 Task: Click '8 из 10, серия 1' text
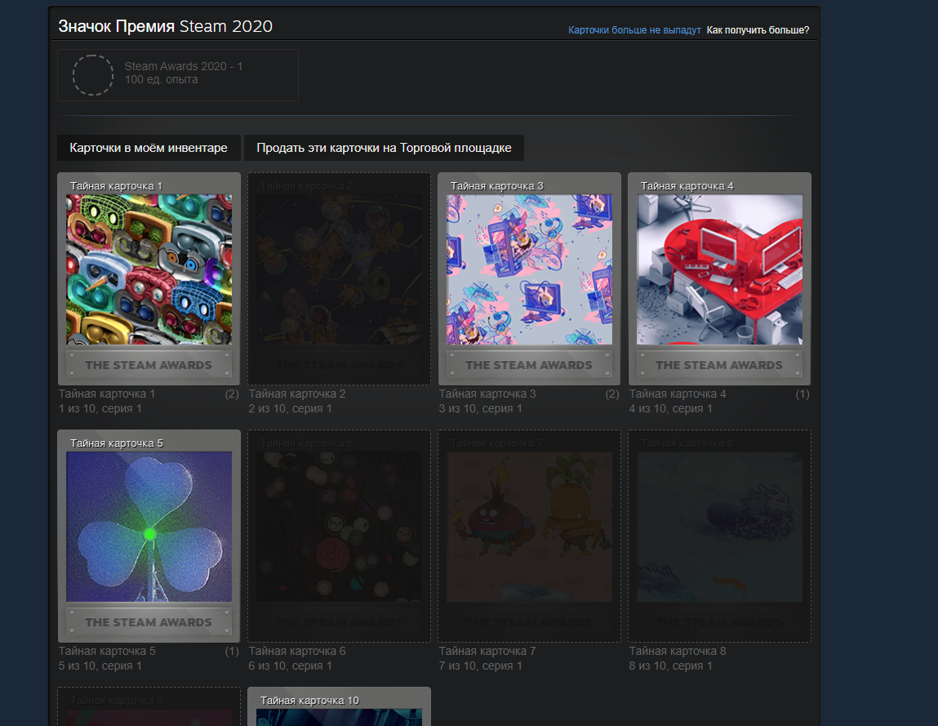tap(670, 666)
